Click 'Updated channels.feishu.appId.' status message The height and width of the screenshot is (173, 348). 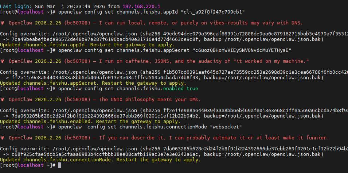[44, 45]
